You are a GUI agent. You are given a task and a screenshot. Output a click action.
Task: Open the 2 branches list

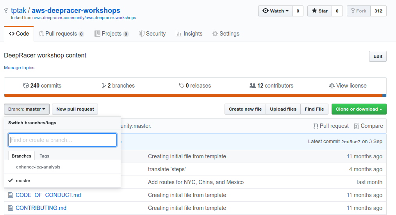pyautogui.click(x=118, y=86)
